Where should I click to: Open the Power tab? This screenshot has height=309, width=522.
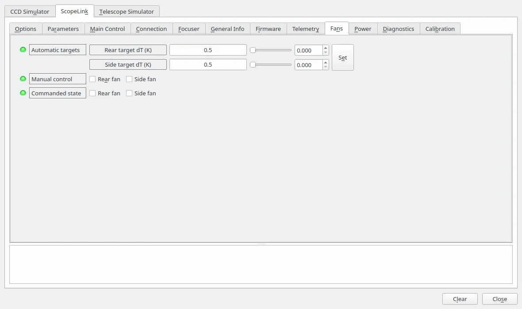pos(363,29)
